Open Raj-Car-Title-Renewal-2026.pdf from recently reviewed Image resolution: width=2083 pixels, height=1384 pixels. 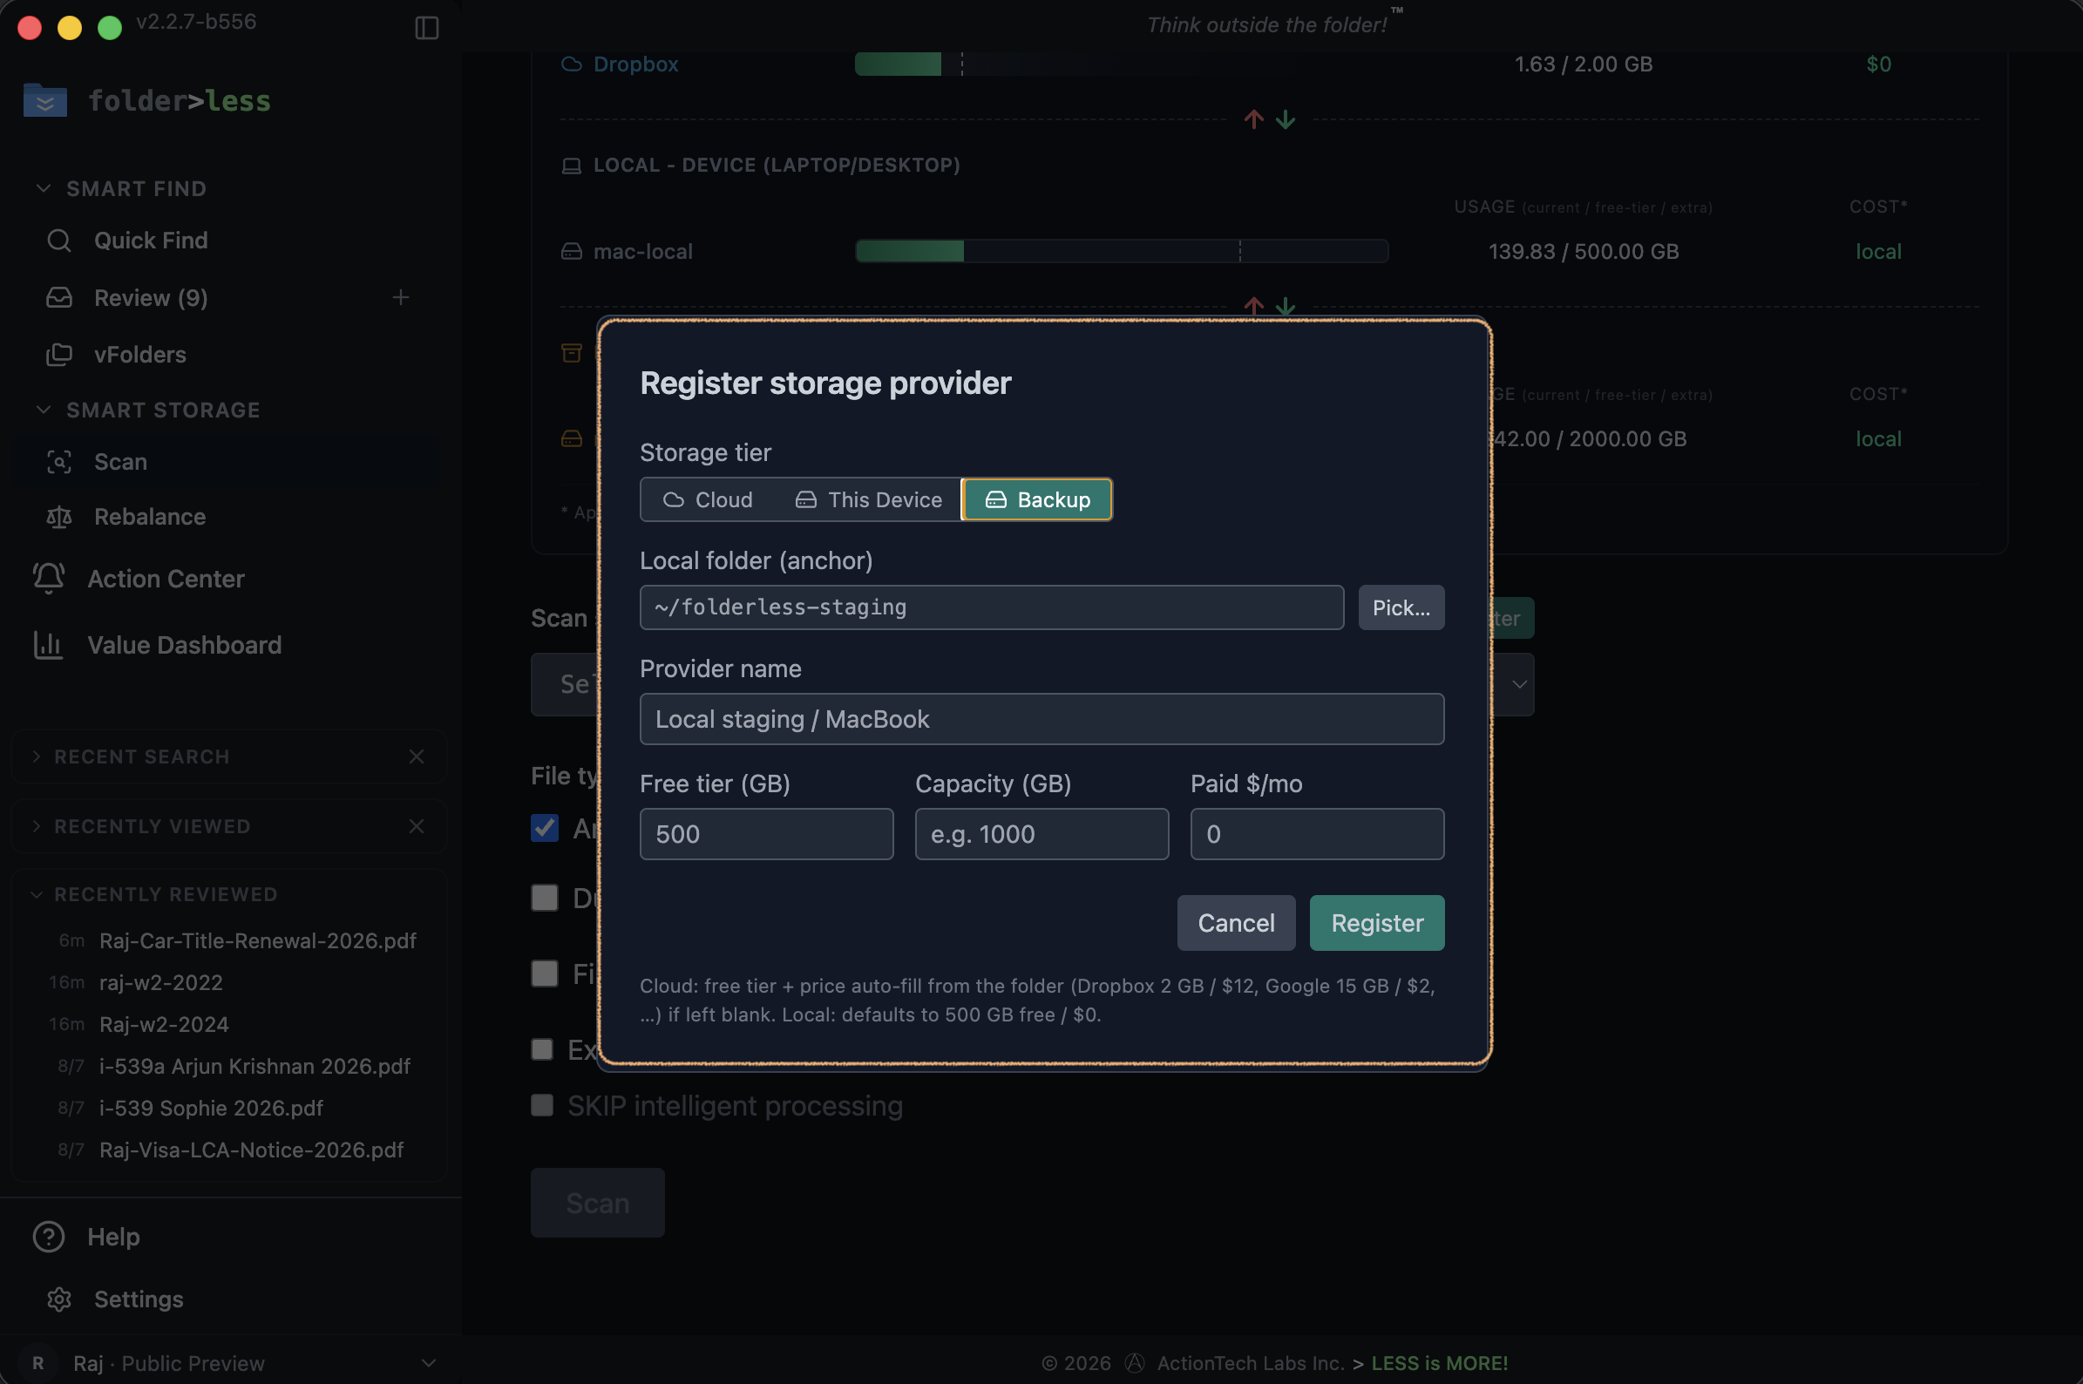[x=257, y=940]
